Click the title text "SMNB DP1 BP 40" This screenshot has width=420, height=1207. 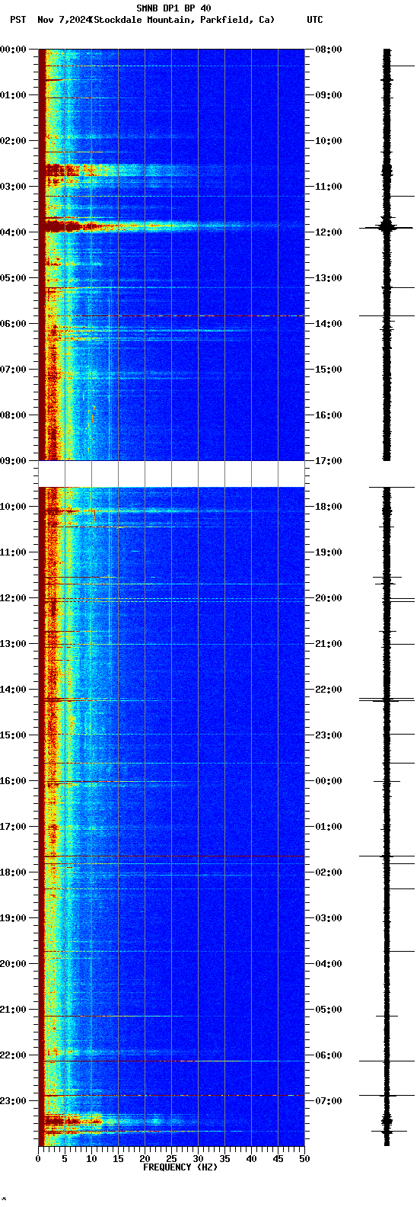(x=173, y=8)
